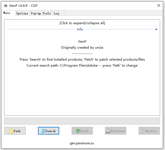Click the blue Info group label
165x150 pixels.
tap(80, 29)
